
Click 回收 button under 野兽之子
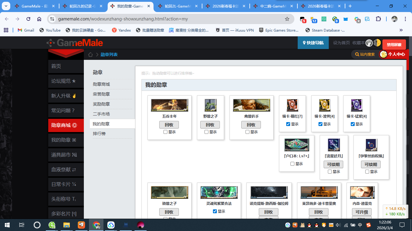(210, 125)
